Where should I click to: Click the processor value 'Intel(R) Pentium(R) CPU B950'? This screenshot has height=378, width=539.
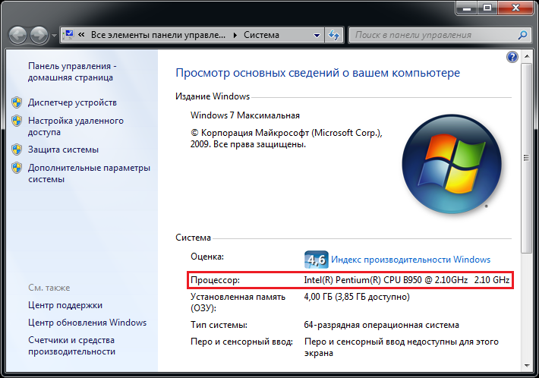pyautogui.click(x=363, y=280)
